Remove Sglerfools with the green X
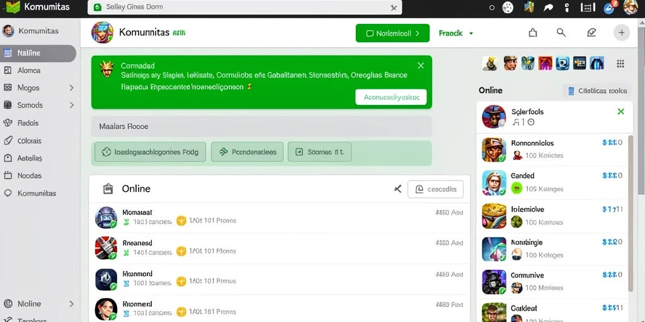645x322 pixels. [x=621, y=111]
